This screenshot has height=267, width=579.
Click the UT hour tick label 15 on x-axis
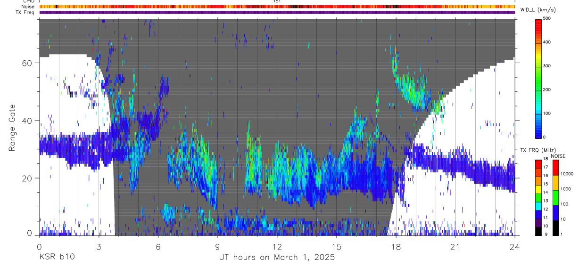tap(336, 247)
